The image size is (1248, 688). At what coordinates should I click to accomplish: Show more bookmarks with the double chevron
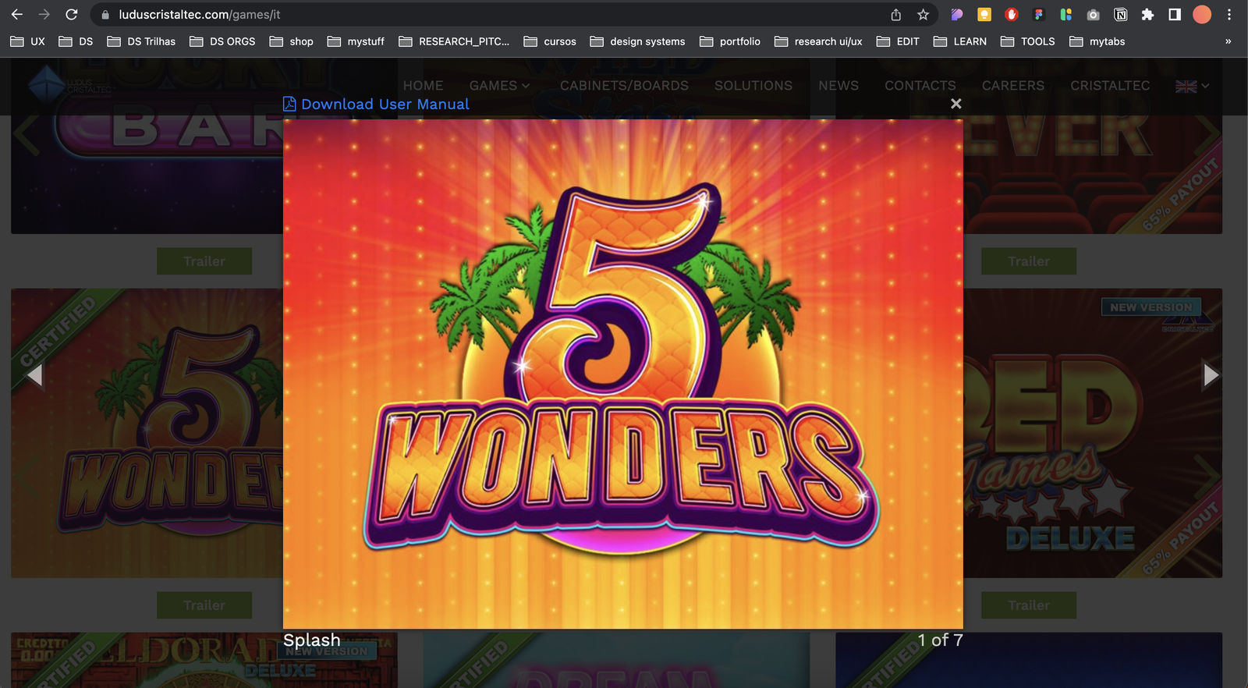pos(1228,41)
